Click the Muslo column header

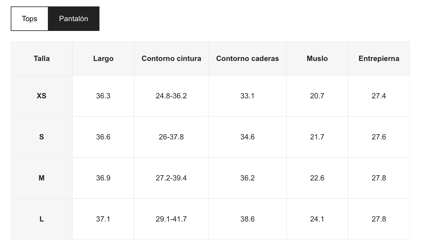pos(317,59)
